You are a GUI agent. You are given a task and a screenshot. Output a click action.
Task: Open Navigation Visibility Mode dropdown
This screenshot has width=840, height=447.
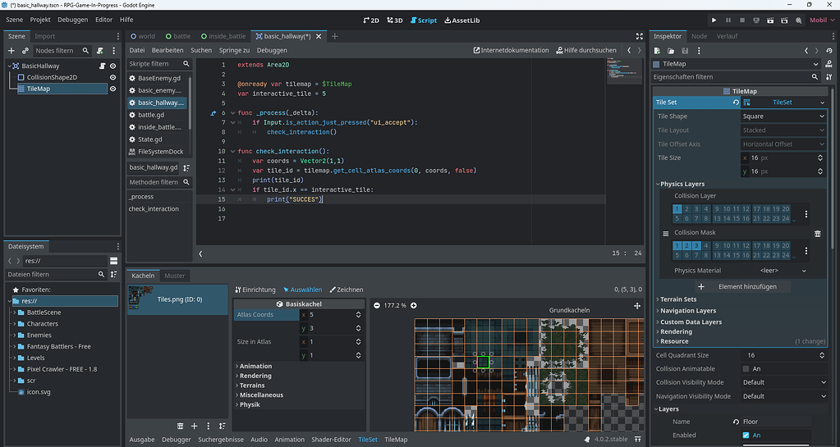(784, 397)
